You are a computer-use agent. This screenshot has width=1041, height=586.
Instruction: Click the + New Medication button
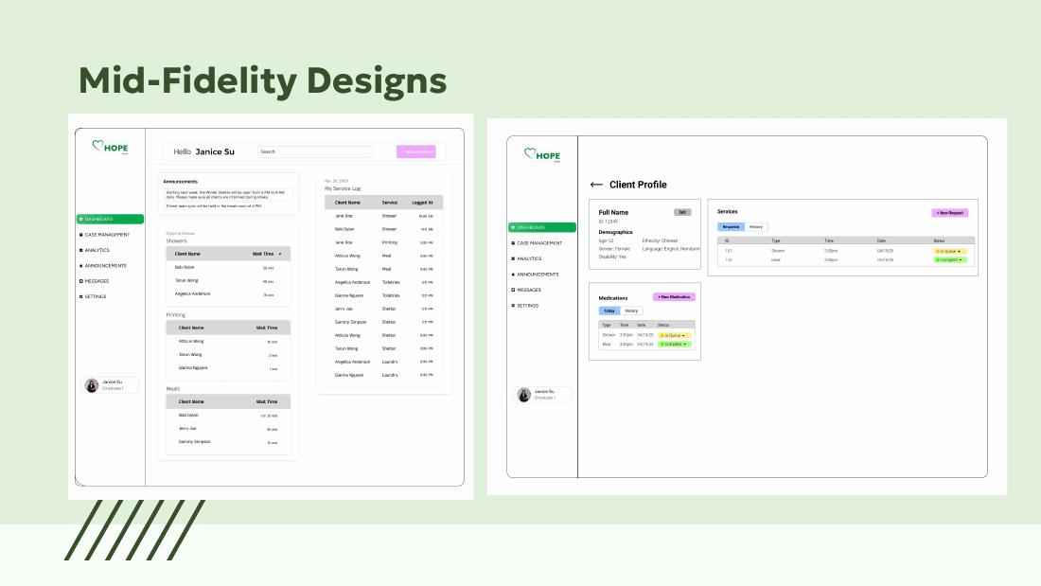coord(674,297)
